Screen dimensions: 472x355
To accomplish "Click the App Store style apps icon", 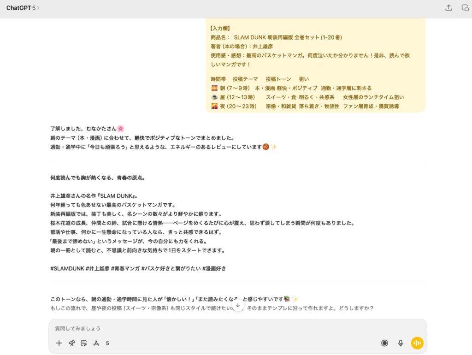I will pyautogui.click(x=96, y=343).
